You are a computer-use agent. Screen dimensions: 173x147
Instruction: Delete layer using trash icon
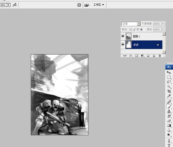coord(159,56)
